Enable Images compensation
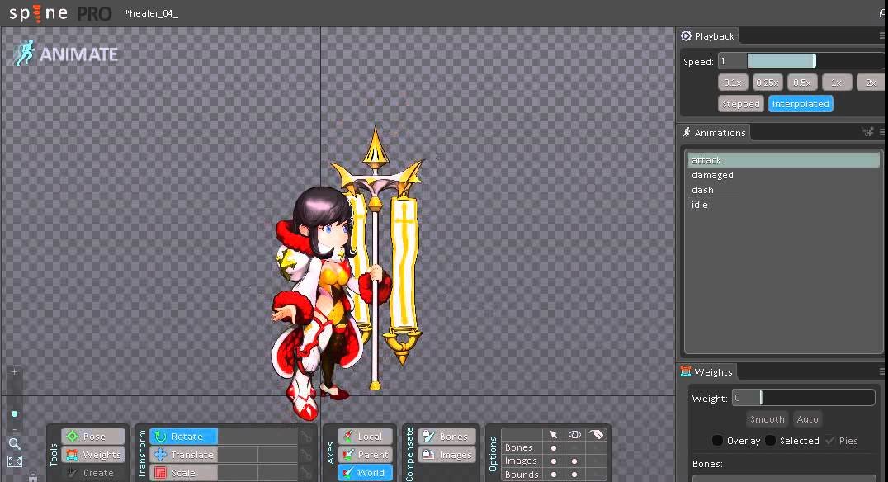 point(446,454)
